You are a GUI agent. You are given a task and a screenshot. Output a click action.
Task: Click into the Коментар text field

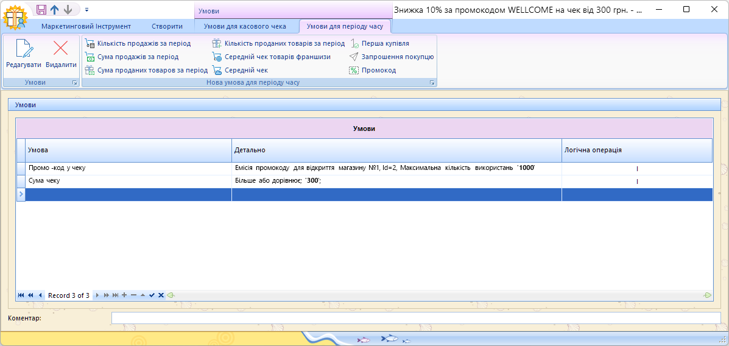click(x=415, y=318)
